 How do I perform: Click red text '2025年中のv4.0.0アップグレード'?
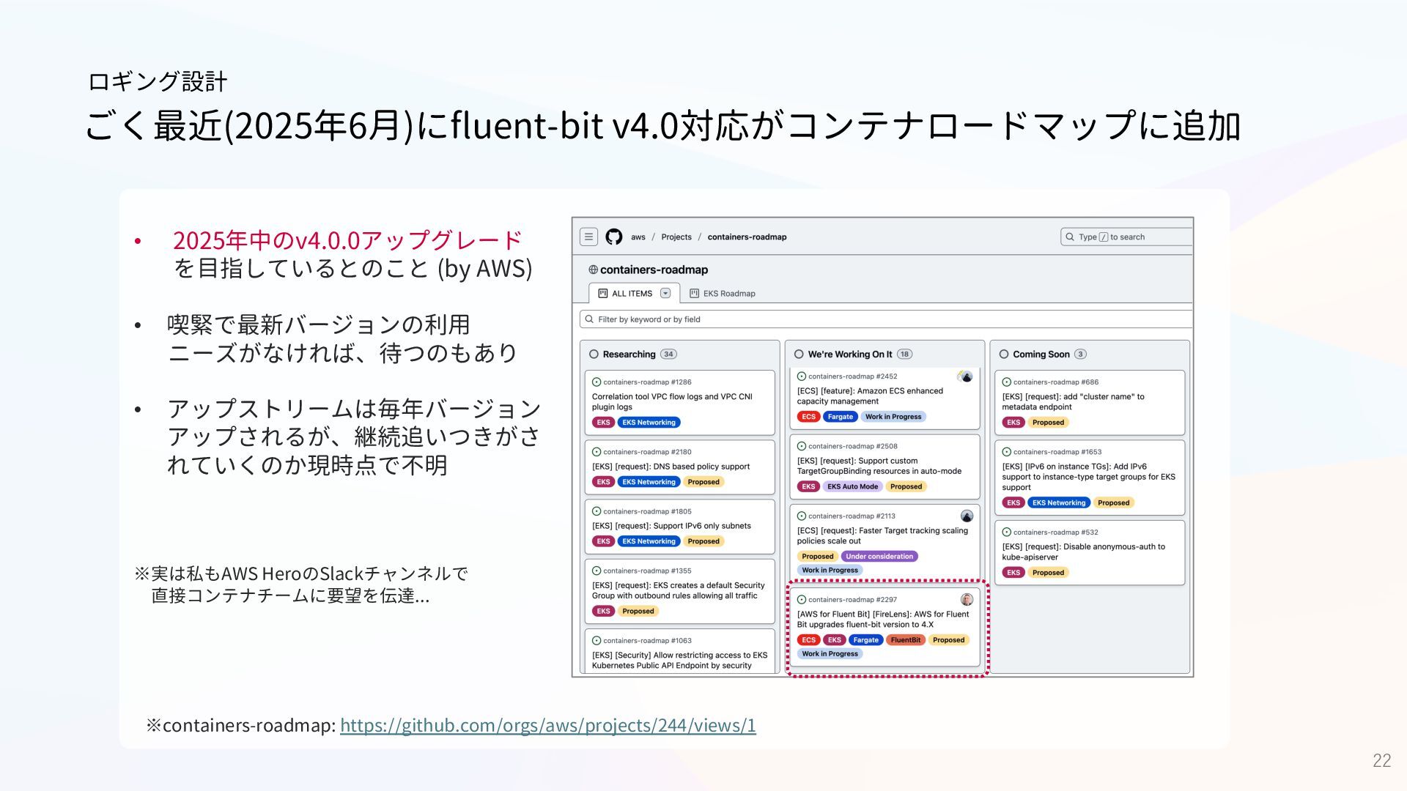347,239
